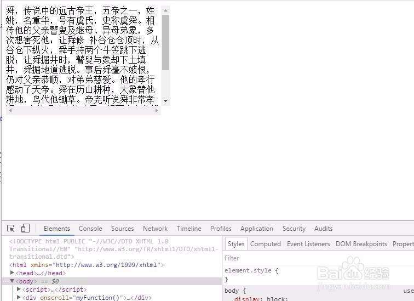
Task: Click the vertical scrollbar down arrow
Action: 165,101
